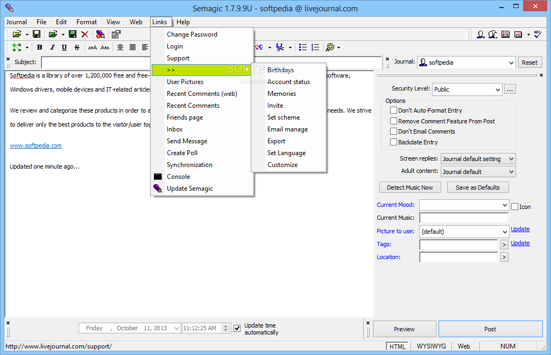Click the green open folder icon
The image size is (551, 355).
click(x=53, y=34)
